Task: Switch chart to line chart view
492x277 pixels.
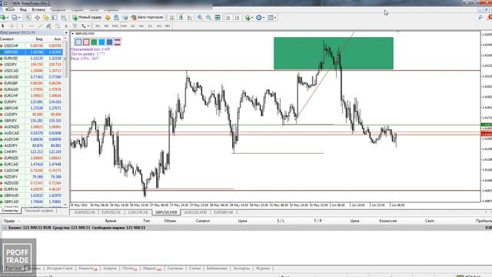Action: click(190, 18)
